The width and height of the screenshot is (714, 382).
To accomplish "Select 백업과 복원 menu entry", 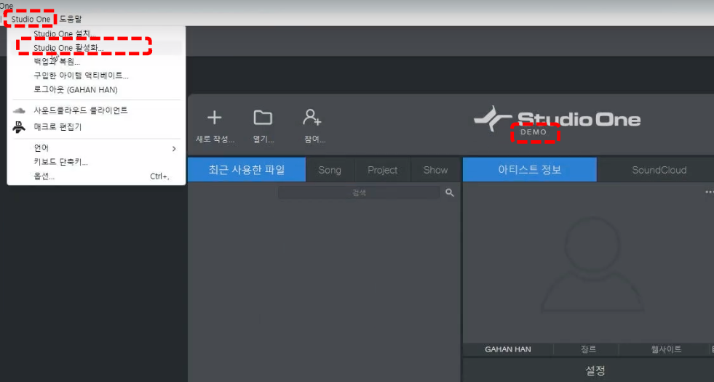I will point(96,62).
